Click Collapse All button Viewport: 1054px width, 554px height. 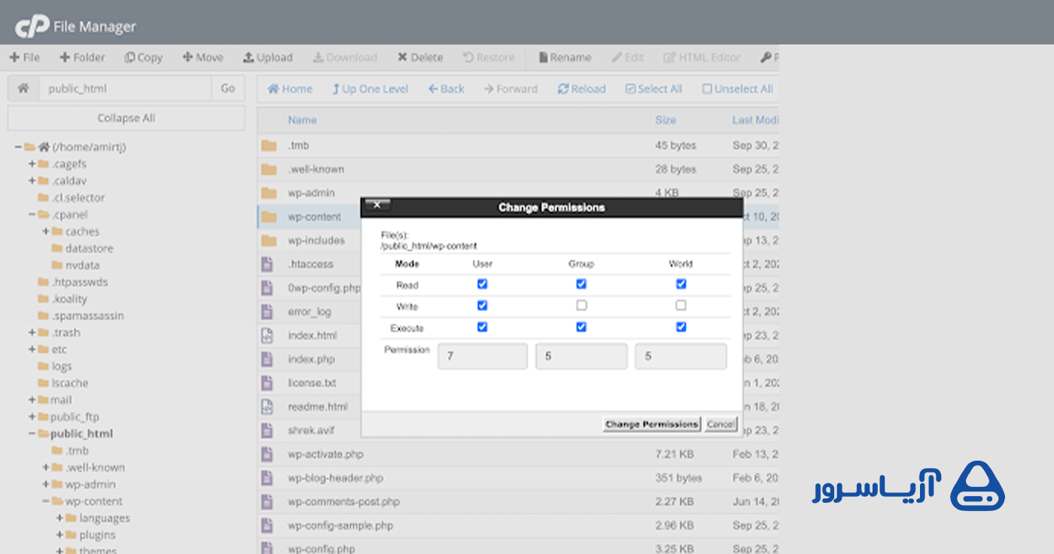(x=126, y=118)
